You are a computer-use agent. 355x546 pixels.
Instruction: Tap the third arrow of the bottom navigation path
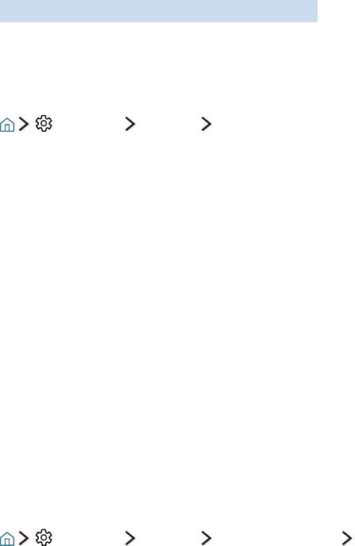coord(206,537)
